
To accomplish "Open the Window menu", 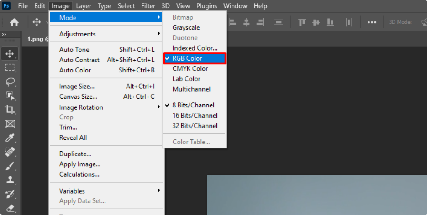I will click(x=235, y=6).
